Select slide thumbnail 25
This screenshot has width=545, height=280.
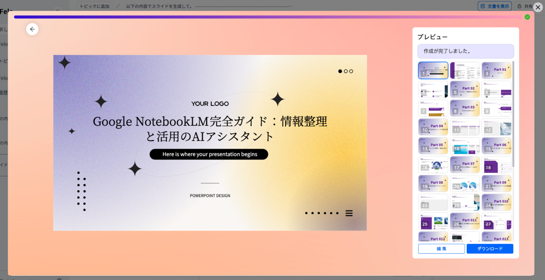(x=433, y=222)
